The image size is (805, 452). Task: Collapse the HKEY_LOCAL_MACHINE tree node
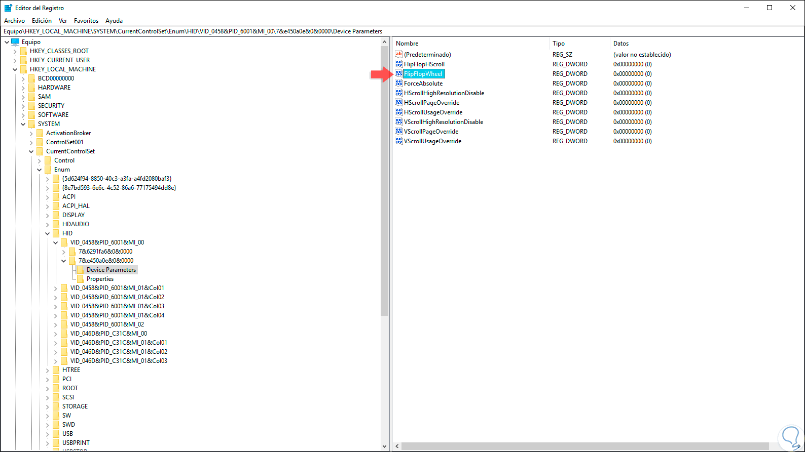pos(15,69)
